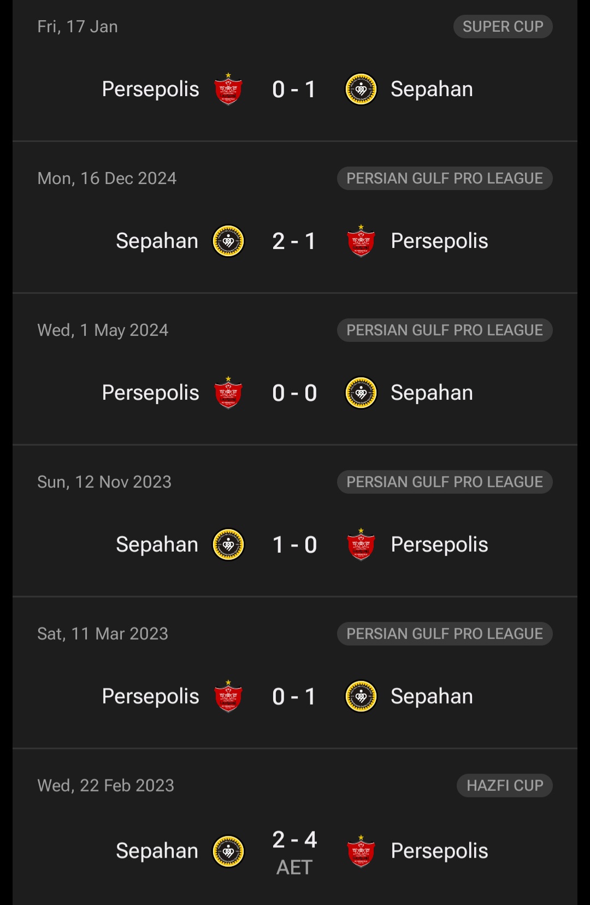Tap Persepolis crest in the Hazfi Cup match

click(361, 851)
